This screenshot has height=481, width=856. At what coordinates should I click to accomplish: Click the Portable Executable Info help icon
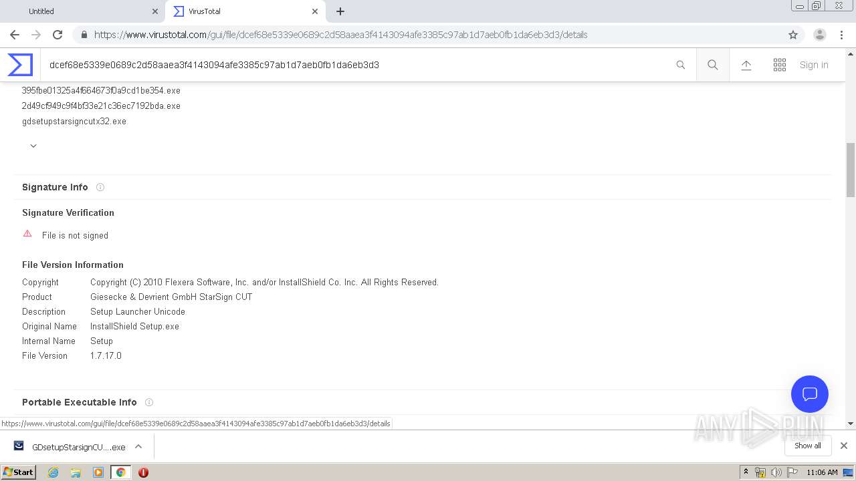149,402
